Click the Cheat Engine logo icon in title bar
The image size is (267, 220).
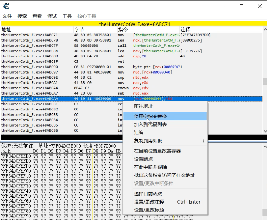click(6, 6)
